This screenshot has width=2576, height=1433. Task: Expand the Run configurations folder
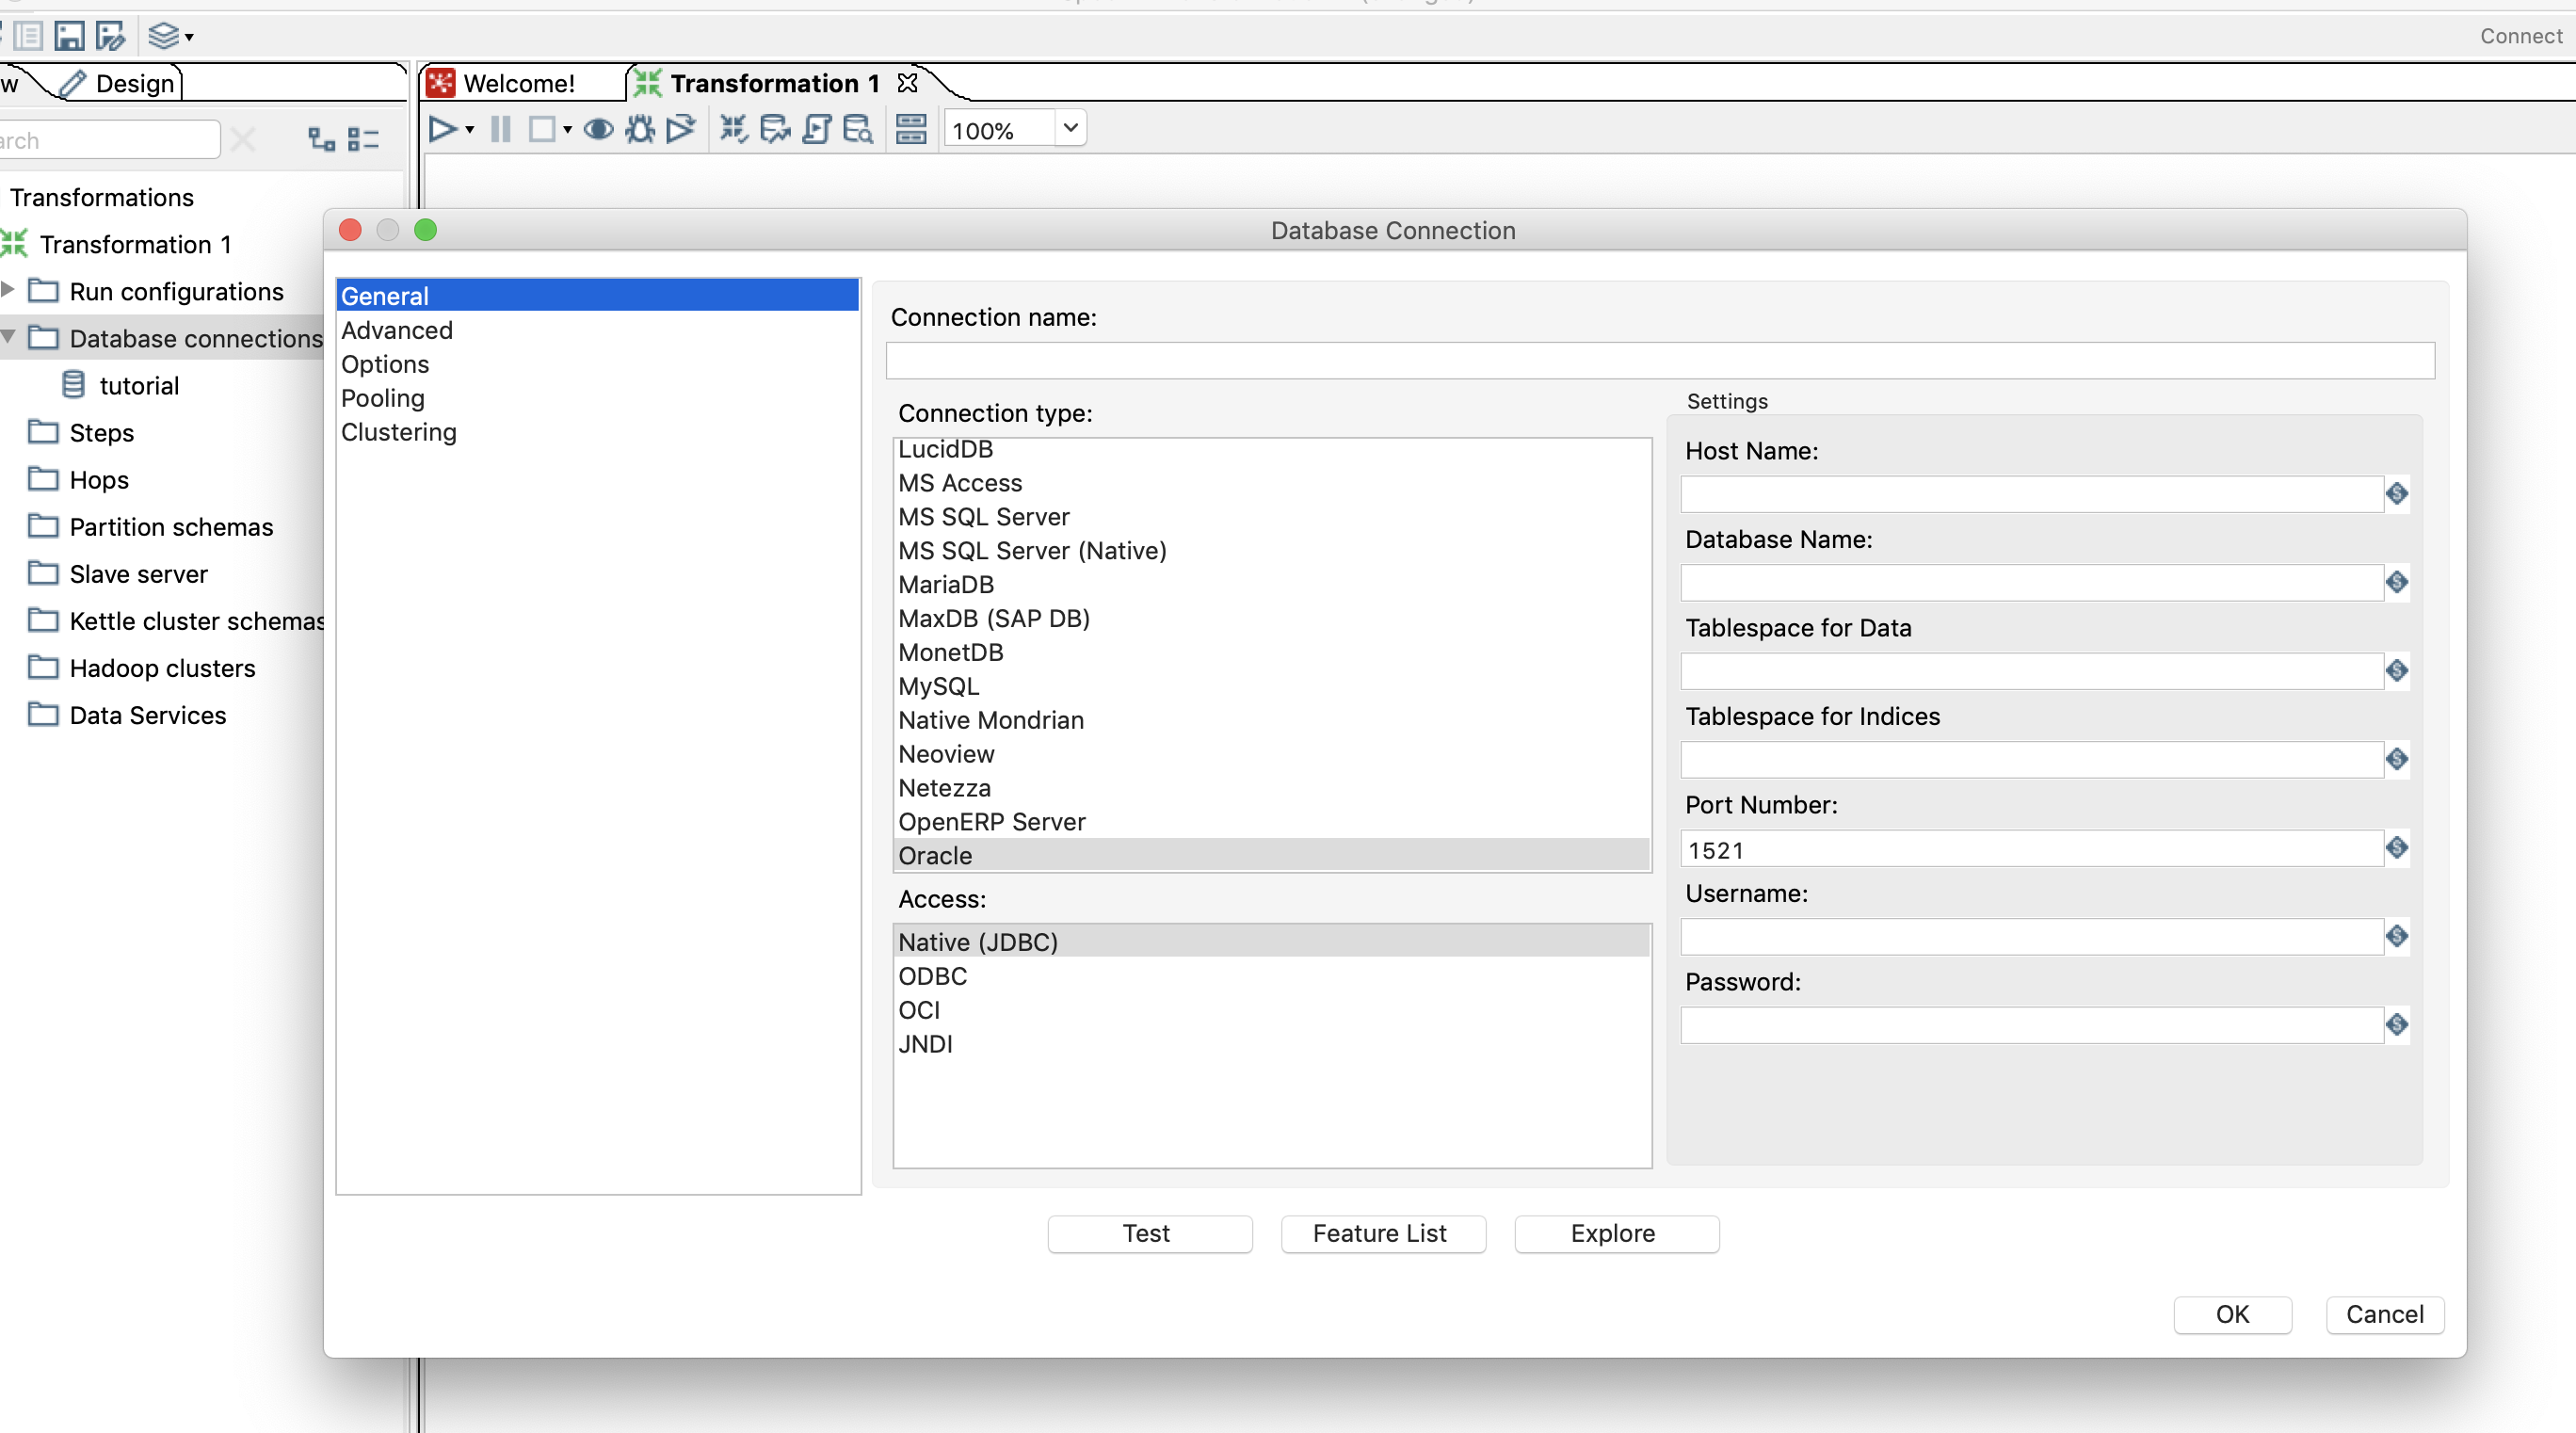pyautogui.click(x=9, y=290)
